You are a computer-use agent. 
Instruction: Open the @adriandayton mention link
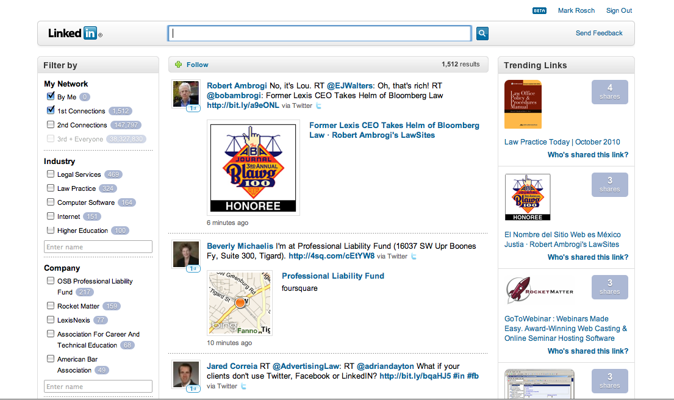[385, 366]
